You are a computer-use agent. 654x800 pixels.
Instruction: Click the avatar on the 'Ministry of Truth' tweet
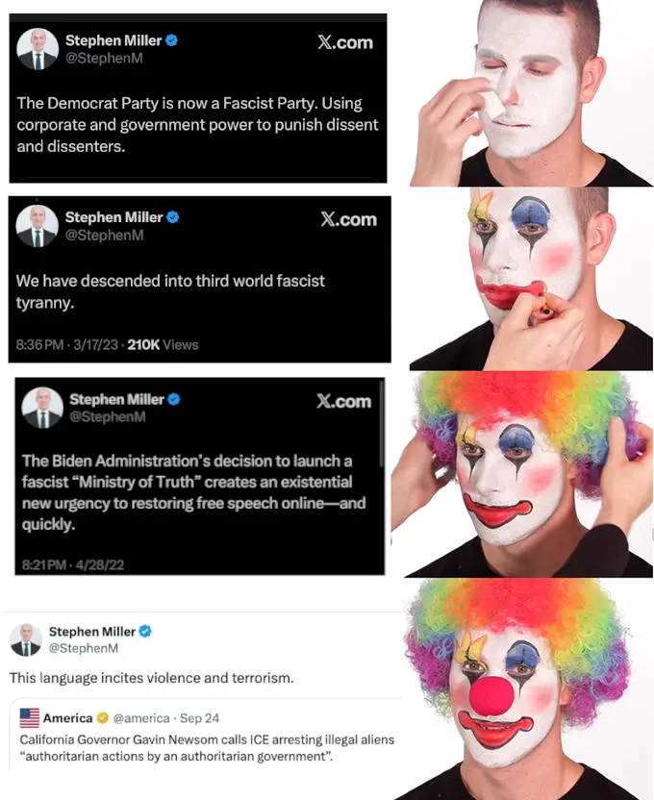point(42,408)
